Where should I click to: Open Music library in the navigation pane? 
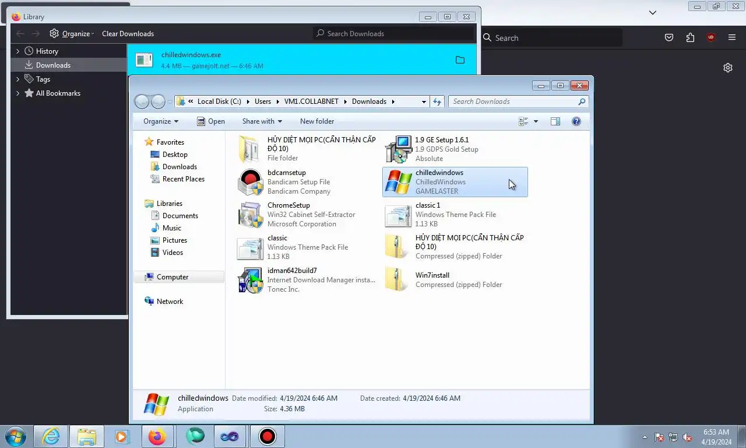click(171, 228)
